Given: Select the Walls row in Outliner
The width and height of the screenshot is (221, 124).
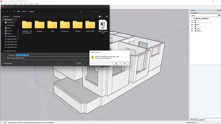Looking at the screenshot, I should (x=198, y=29).
